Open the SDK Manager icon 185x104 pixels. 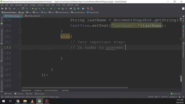[78, 8]
